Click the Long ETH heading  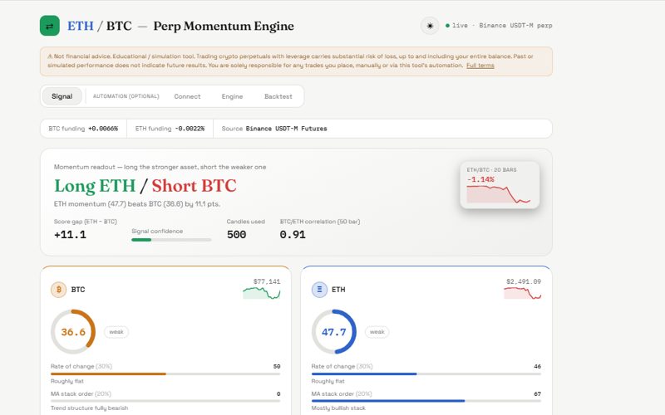click(x=95, y=185)
